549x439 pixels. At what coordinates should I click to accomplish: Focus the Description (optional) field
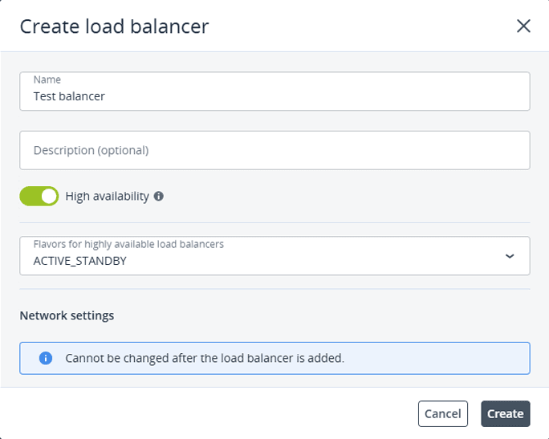point(274,150)
